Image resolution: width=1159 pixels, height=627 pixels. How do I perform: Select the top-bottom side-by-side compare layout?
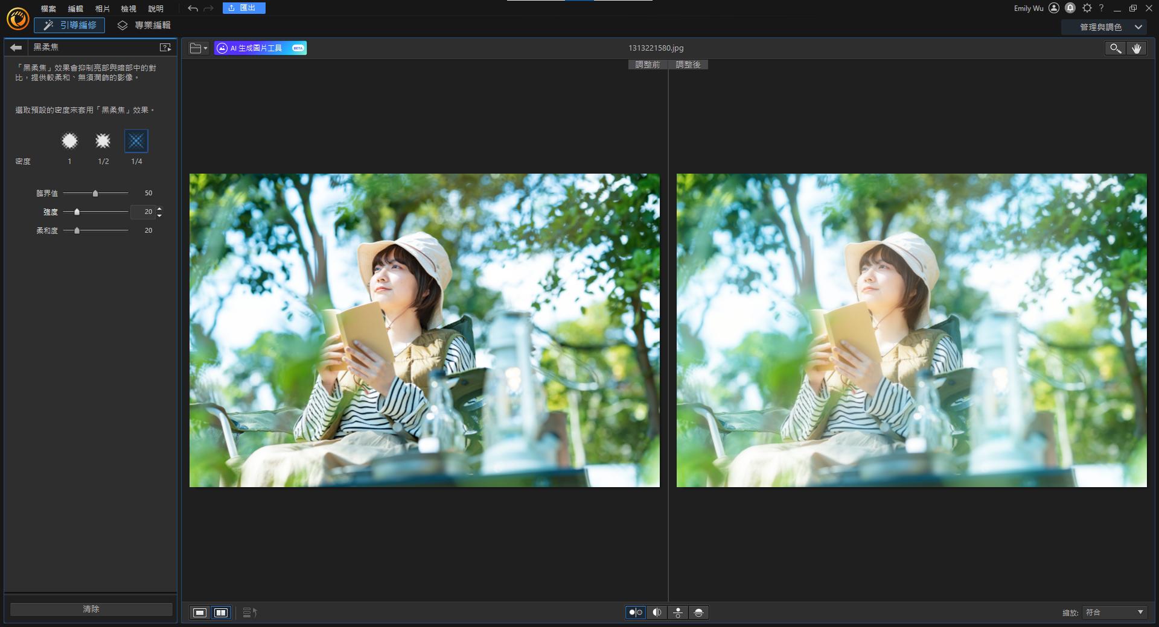pyautogui.click(x=678, y=613)
